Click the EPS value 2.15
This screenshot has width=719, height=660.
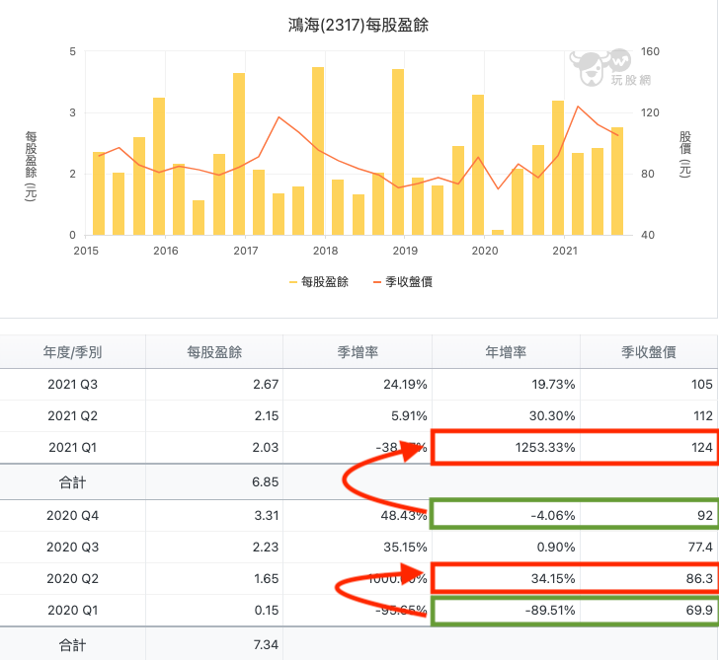267,416
